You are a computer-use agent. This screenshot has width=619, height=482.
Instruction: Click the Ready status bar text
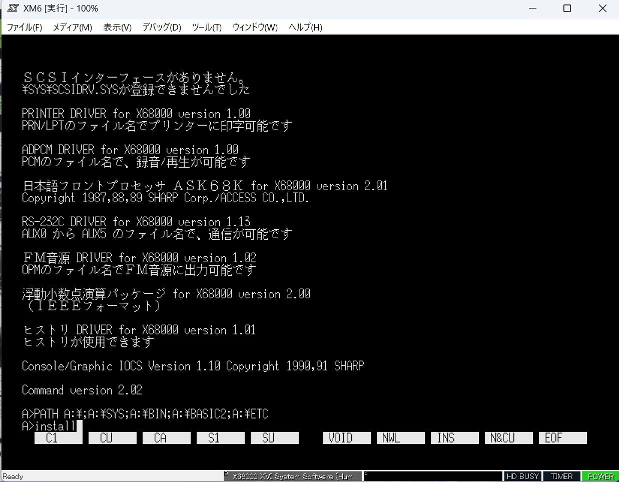pyautogui.click(x=13, y=476)
